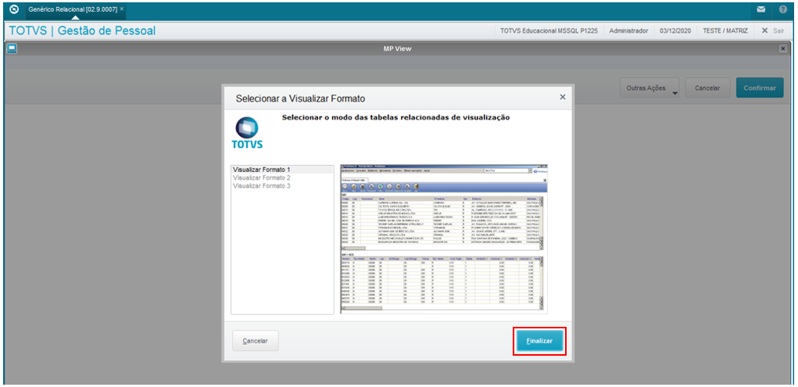
Task: Select Visualizar Formato 3
Action: point(282,186)
